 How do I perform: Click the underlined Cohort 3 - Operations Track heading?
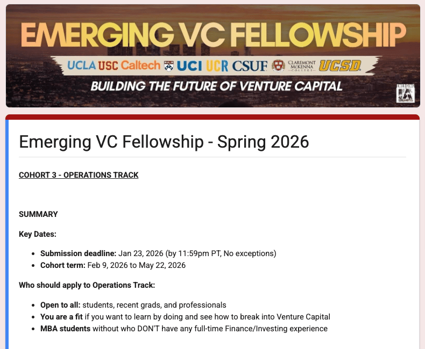79,175
